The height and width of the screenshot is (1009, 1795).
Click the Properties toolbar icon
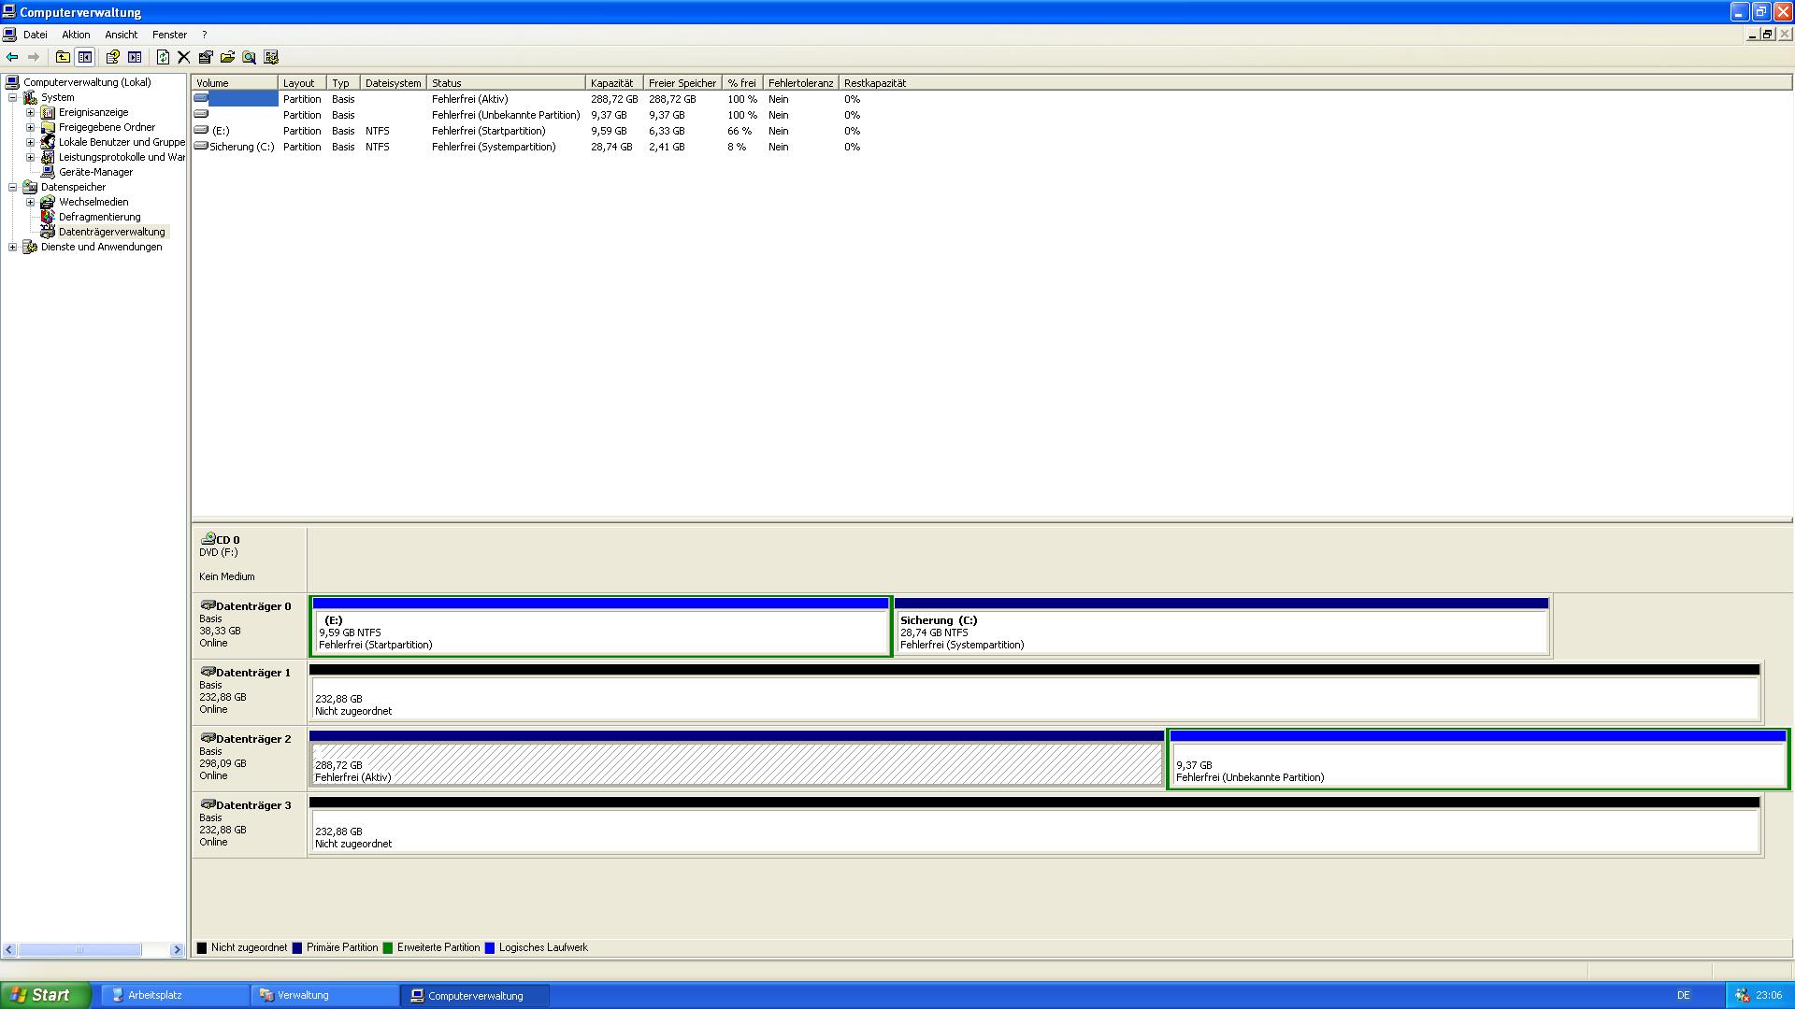(x=206, y=57)
